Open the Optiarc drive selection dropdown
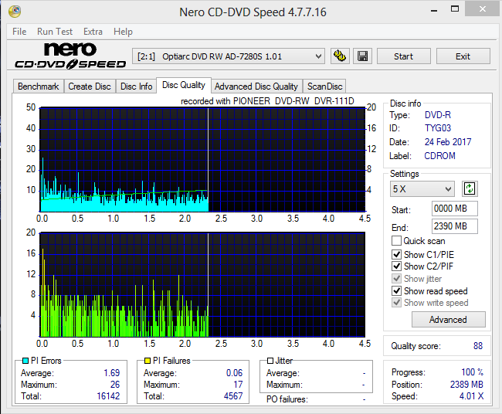 coord(229,56)
